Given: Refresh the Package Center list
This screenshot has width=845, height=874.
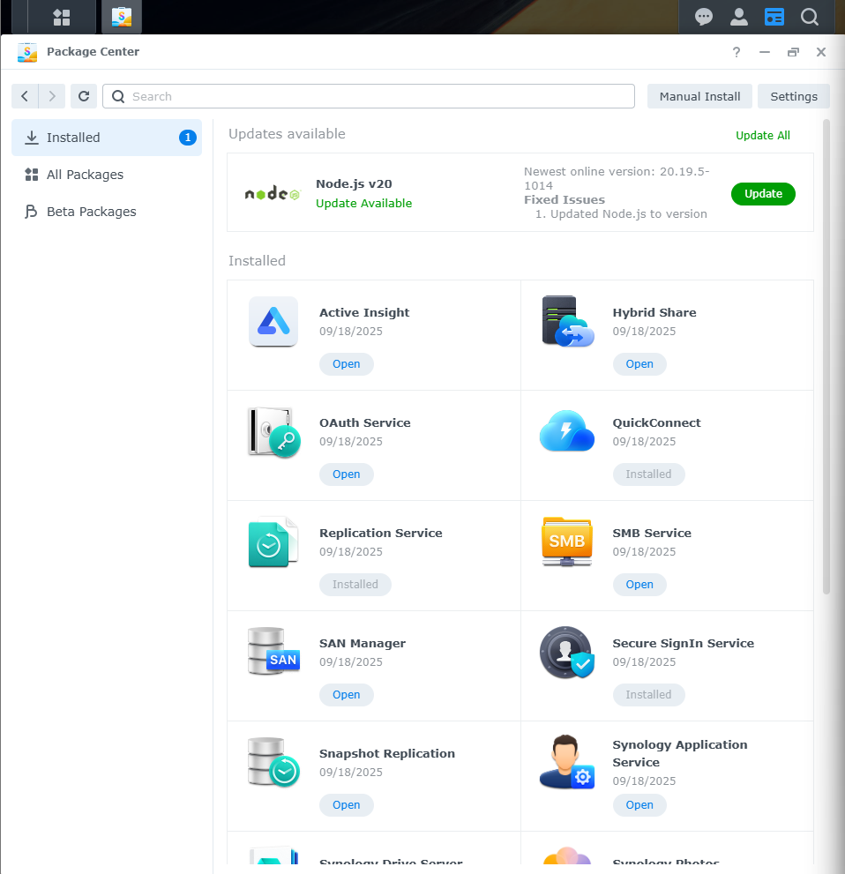Looking at the screenshot, I should [x=84, y=96].
